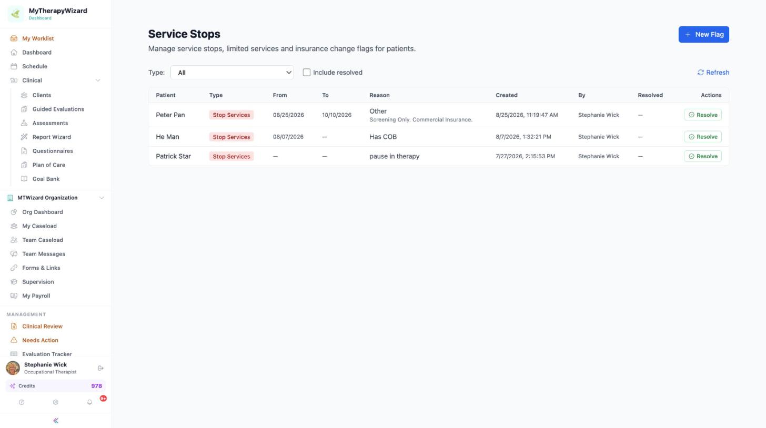Open Clients under Clinical
The image size is (766, 428).
42,95
